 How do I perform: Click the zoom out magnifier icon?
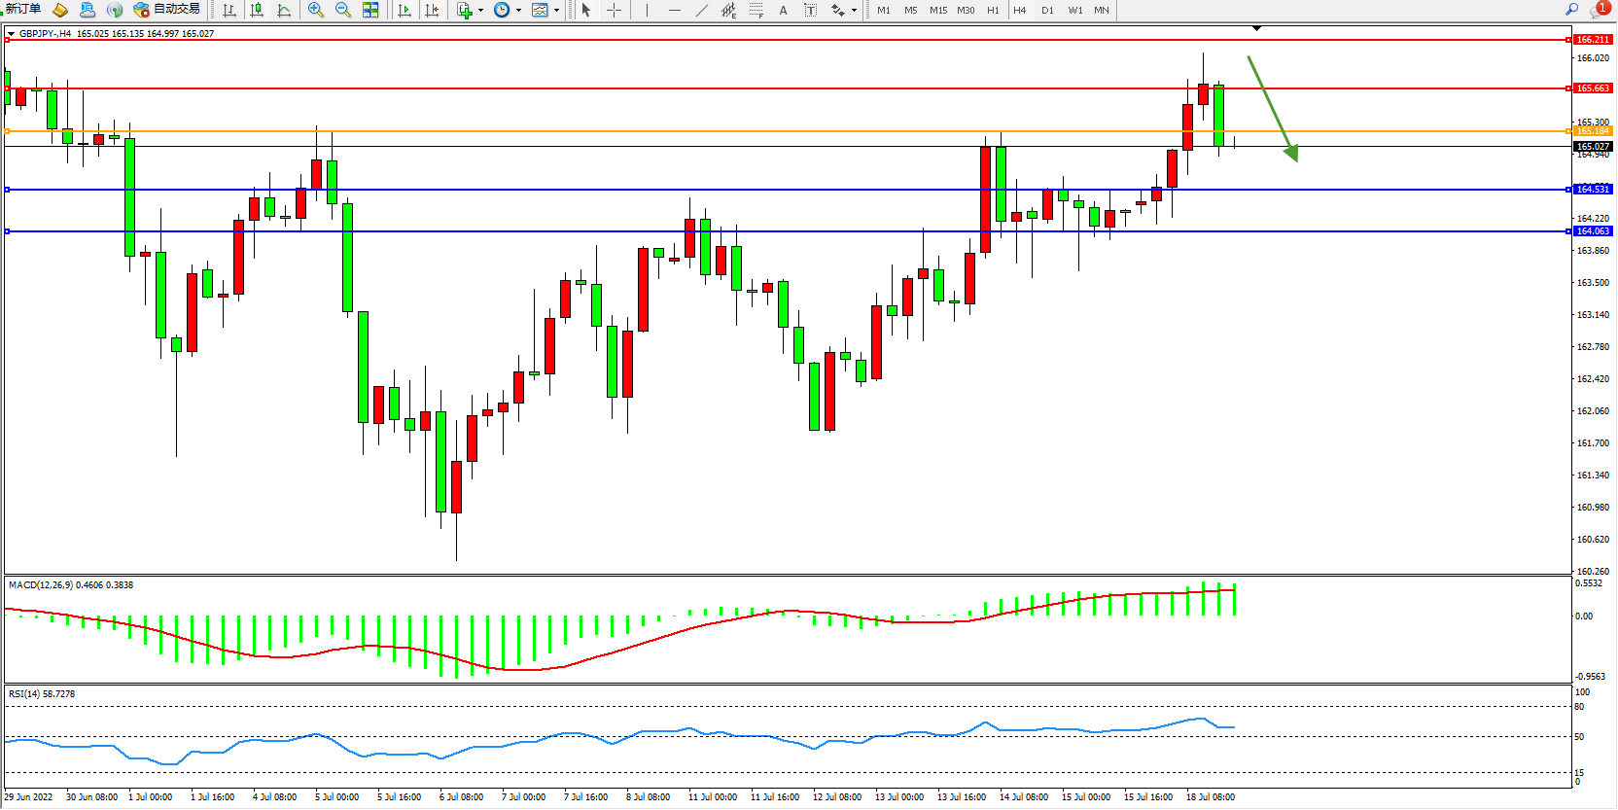tap(342, 10)
